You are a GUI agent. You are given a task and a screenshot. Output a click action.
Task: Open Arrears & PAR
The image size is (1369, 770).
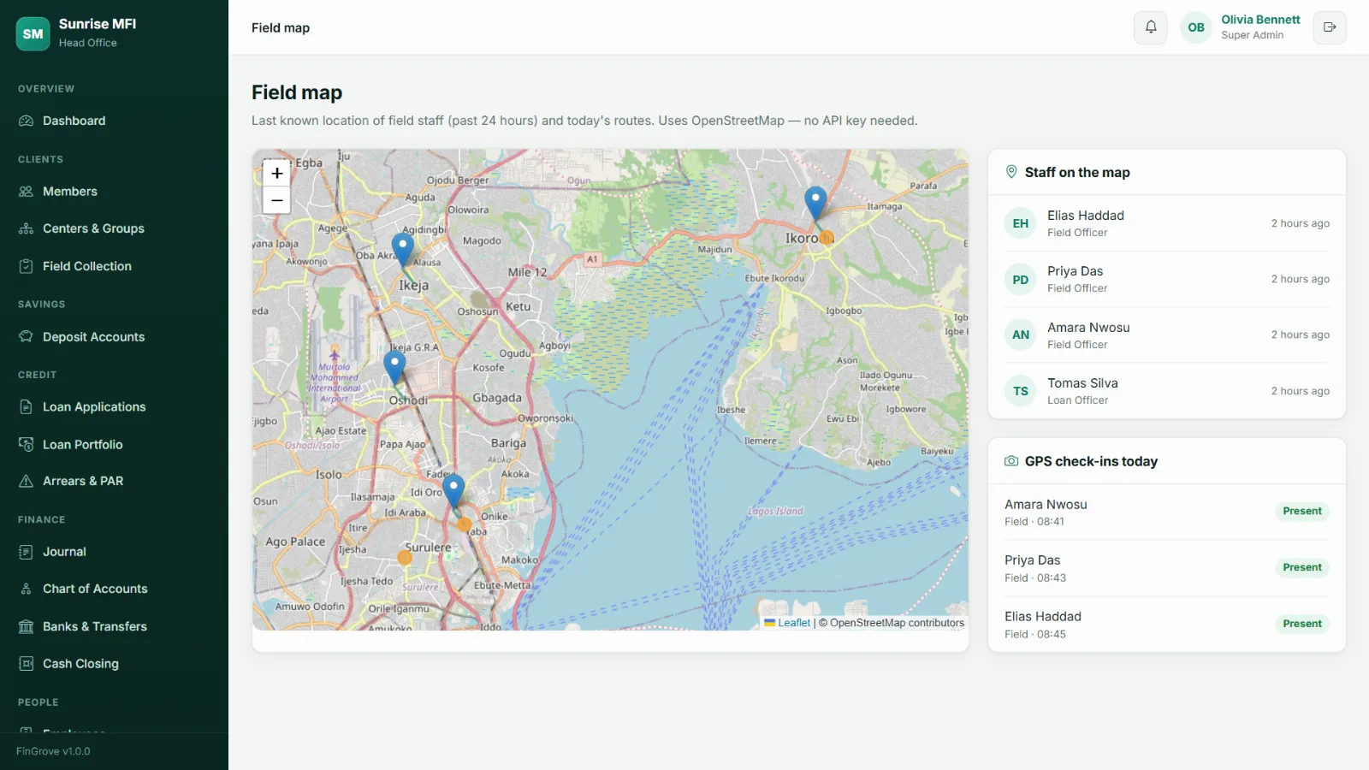click(114, 481)
